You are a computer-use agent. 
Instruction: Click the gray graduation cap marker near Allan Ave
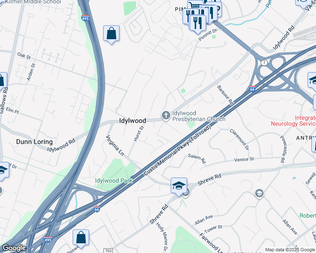click(259, 194)
